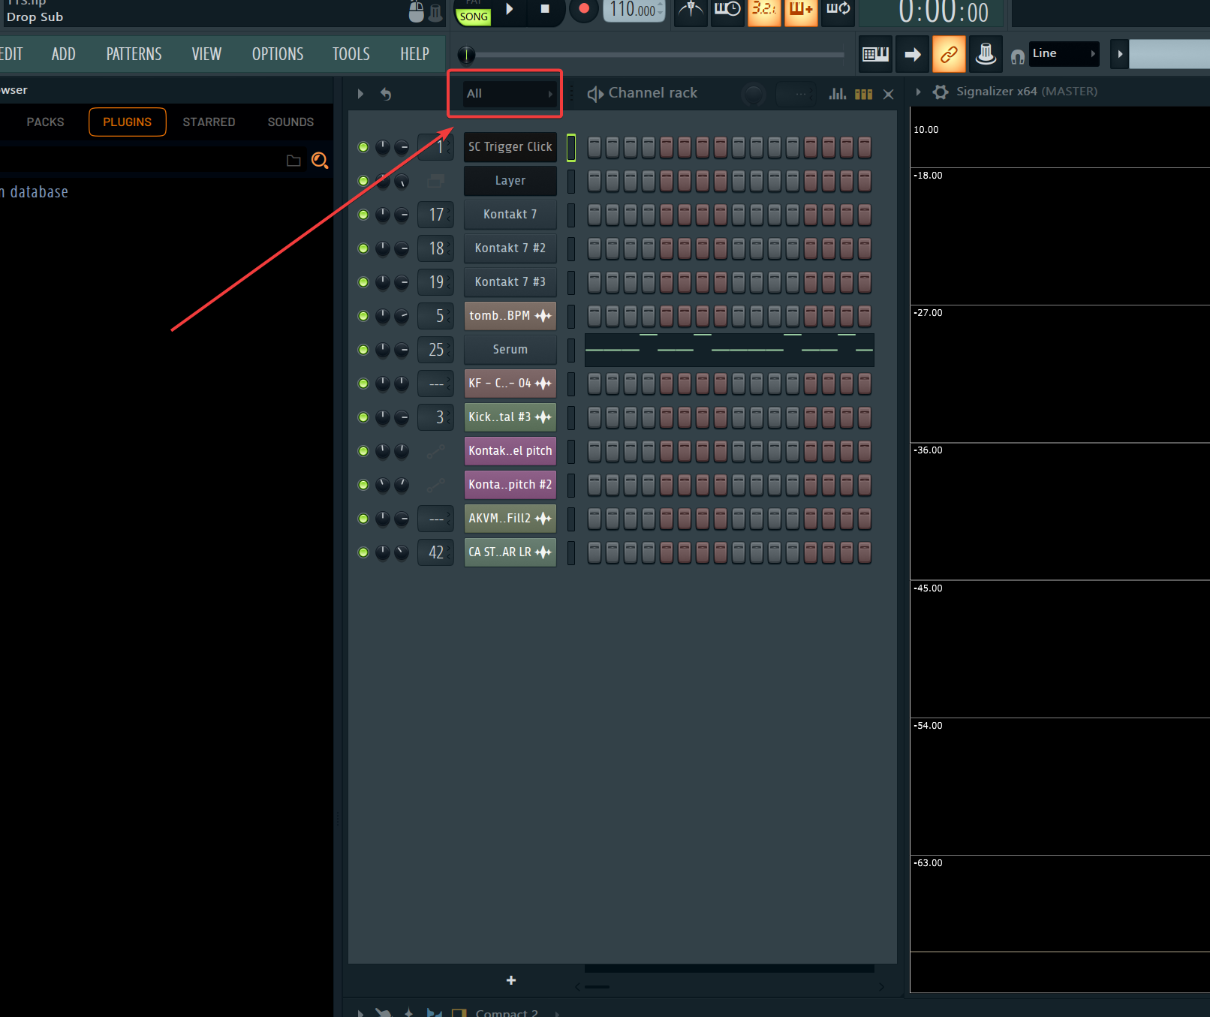
Task: Click the browser search magnifier icon
Action: 320,161
